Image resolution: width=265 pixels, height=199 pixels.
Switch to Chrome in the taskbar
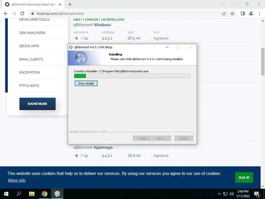[45, 194]
